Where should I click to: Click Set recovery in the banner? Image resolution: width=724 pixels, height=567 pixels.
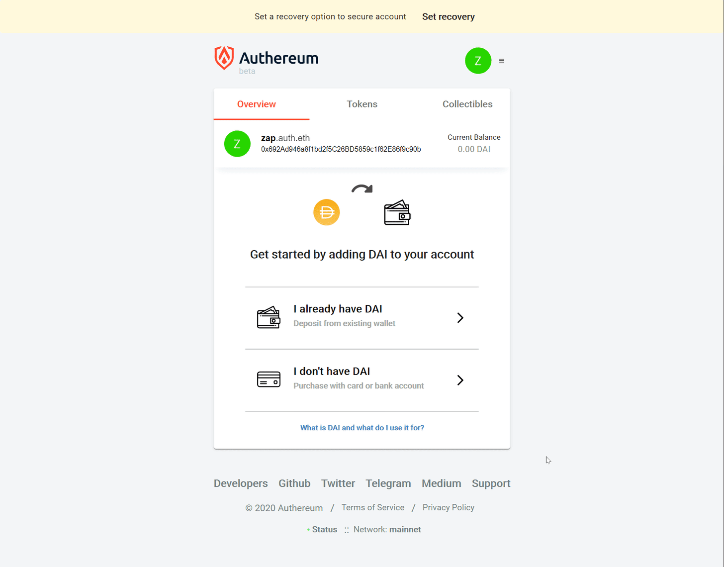(x=449, y=16)
